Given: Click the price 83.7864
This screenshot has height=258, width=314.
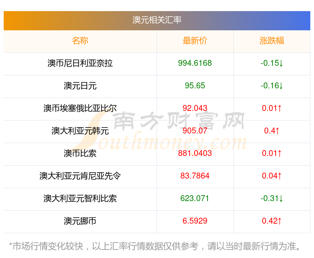Looking at the screenshot, I should 195,176.
